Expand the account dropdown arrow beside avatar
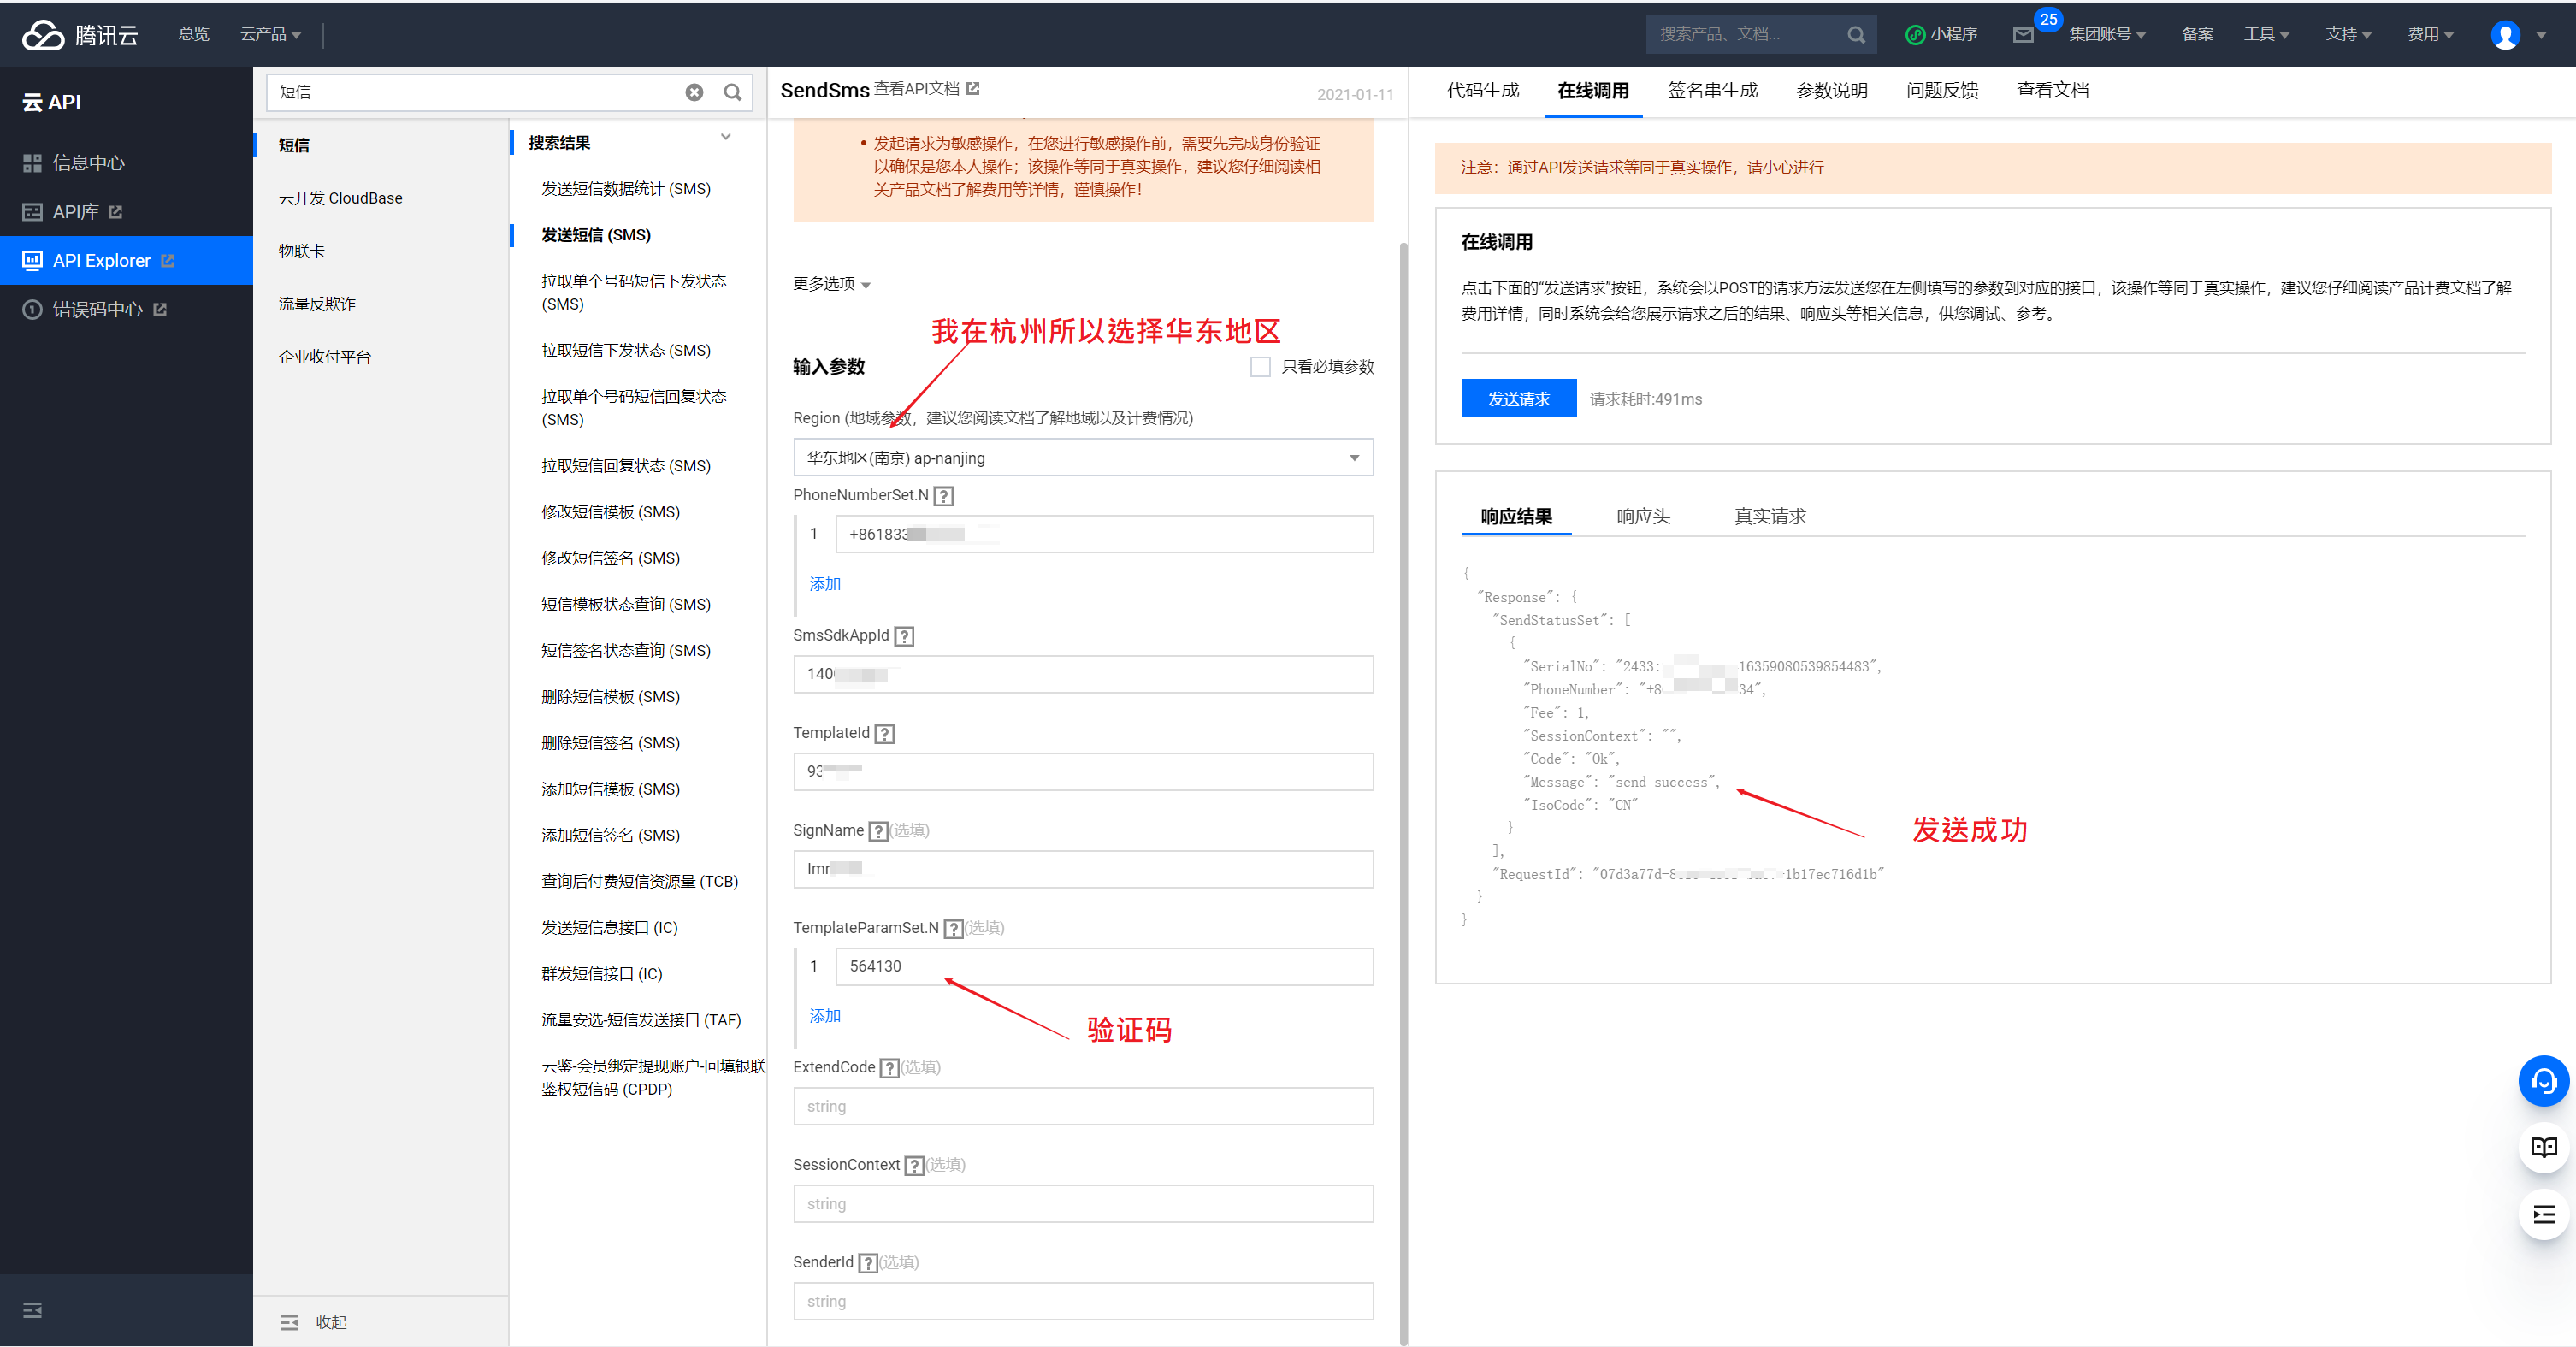 [2541, 36]
